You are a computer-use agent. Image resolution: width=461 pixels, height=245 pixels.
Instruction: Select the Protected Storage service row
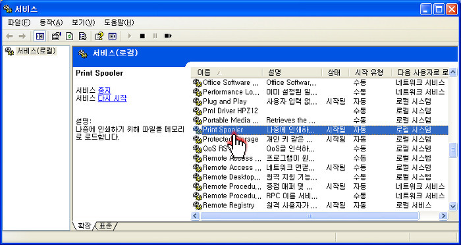coord(320,139)
